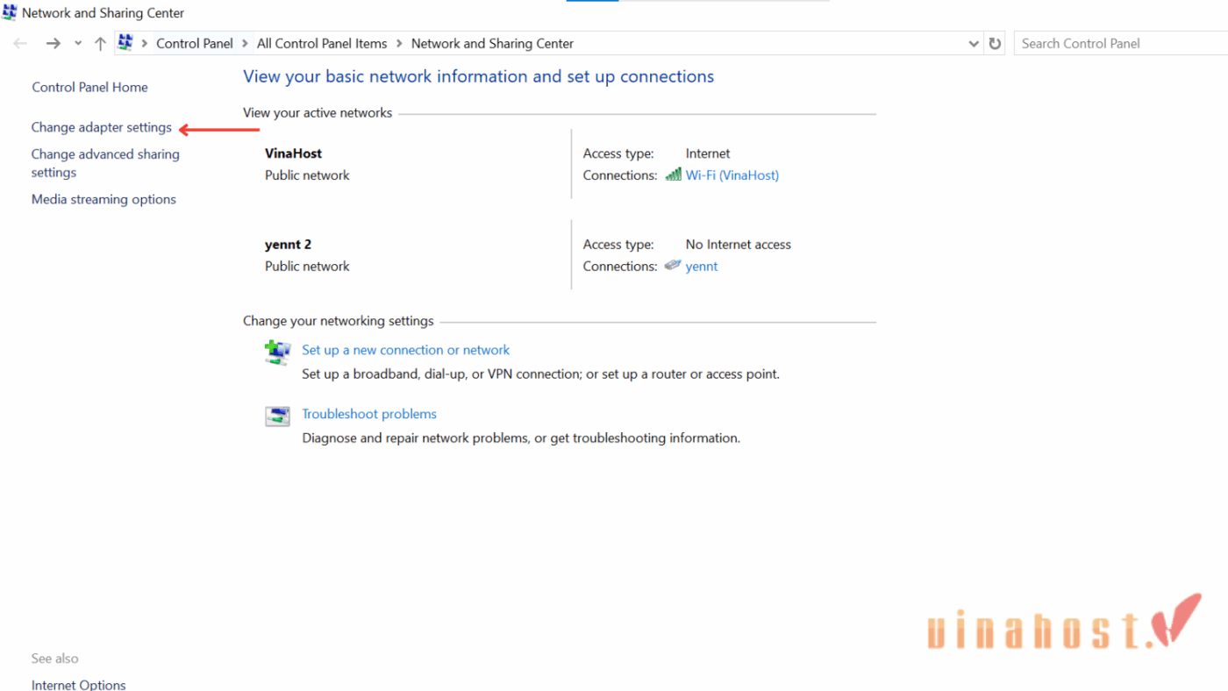Click the Wi-Fi signal strength icon
Screen dimensions: 1228x691
coord(673,175)
